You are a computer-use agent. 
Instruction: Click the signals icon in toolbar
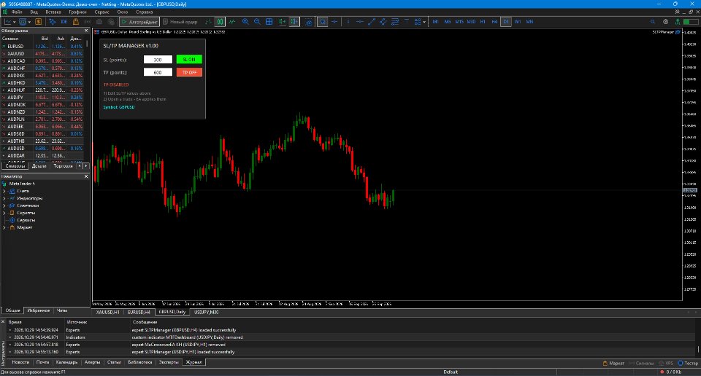point(87,21)
